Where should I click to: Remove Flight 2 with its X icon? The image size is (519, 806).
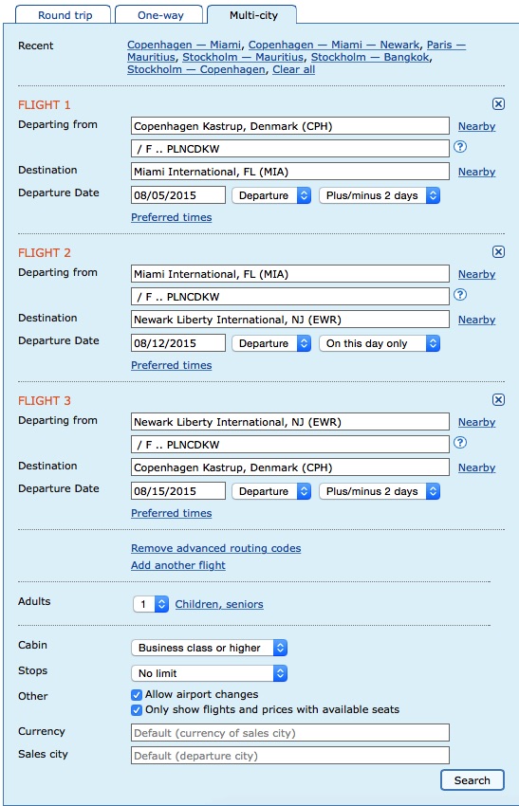pos(498,252)
